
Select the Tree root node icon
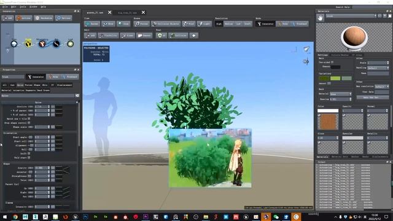coord(14,44)
